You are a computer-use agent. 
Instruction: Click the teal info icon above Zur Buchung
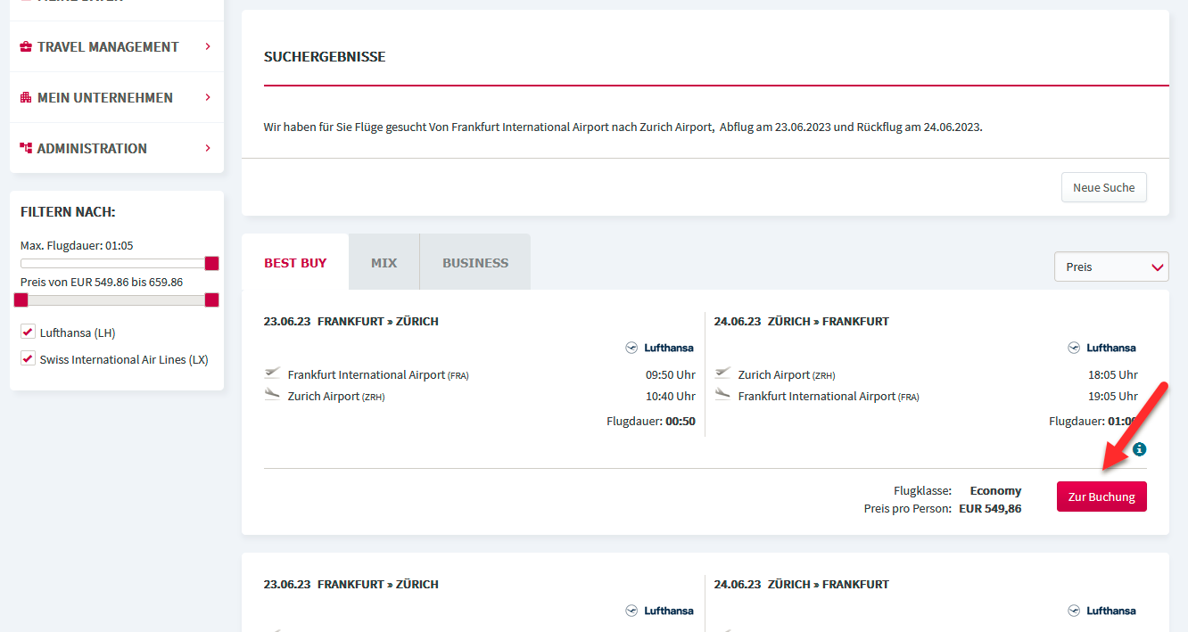coord(1139,449)
